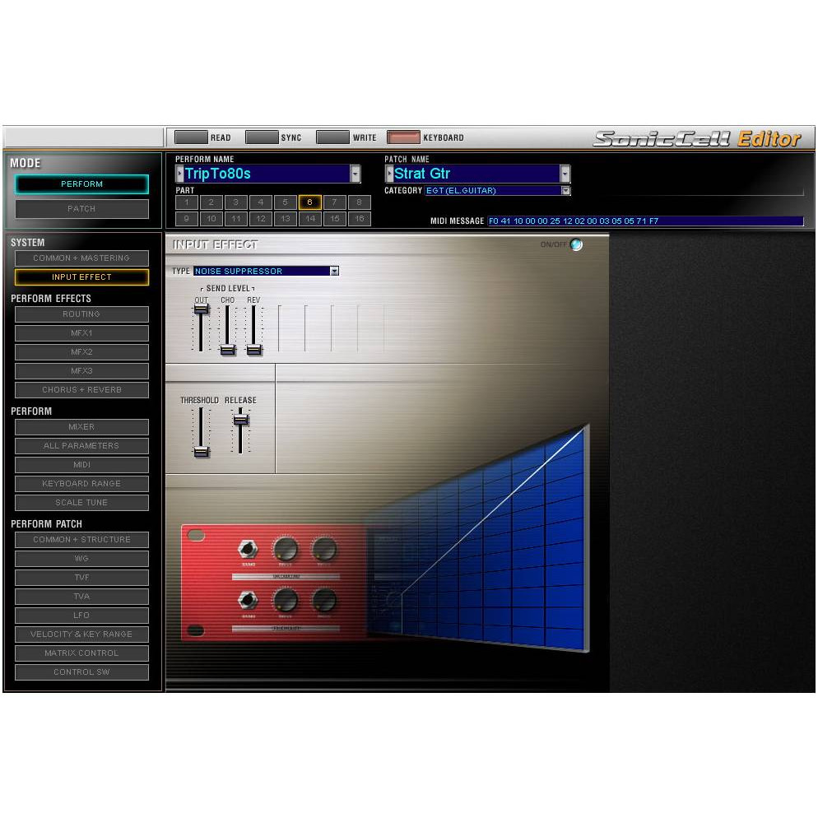818x818 pixels.
Task: Select part 16
Action: [x=360, y=219]
